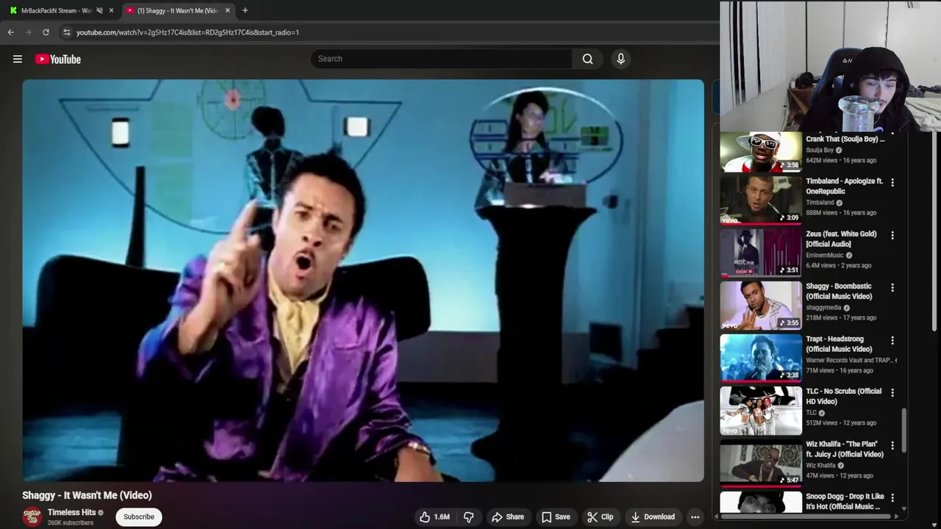Open the YouTube hamburger guide menu
The image size is (941, 529).
[x=18, y=60]
